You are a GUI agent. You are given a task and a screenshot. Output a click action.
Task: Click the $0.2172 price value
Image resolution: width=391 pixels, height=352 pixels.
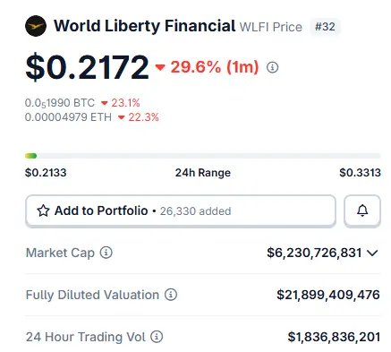pyautogui.click(x=87, y=67)
